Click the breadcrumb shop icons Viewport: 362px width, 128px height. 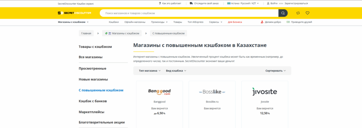coord(108,33)
